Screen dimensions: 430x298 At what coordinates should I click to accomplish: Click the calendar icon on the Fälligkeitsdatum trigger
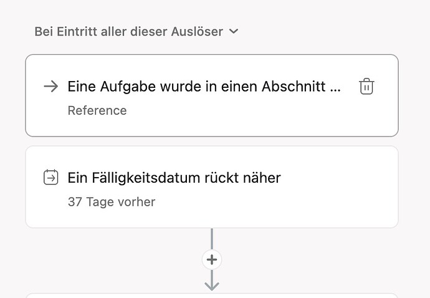pos(50,178)
